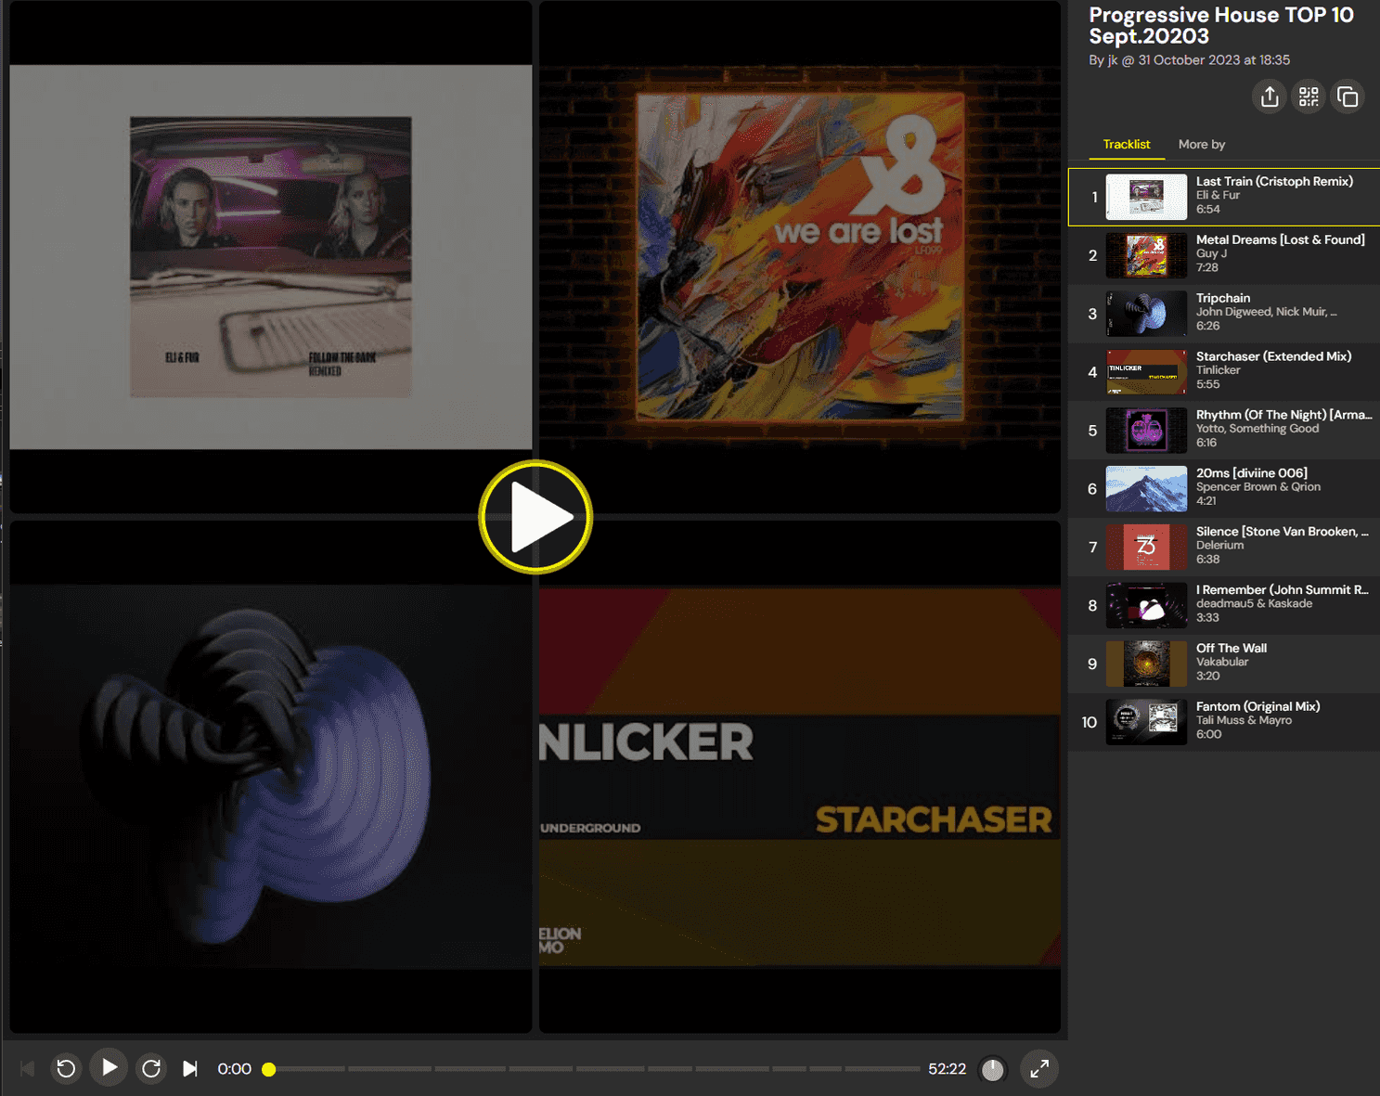Click artist text deadmau5 & Kaskade
The image size is (1380, 1096).
[x=1254, y=603]
